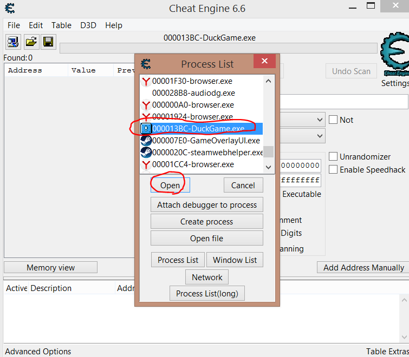Viewport: 409px width, 357px height.
Task: Click the Cheat Engine gear logo
Action: [x=395, y=55]
